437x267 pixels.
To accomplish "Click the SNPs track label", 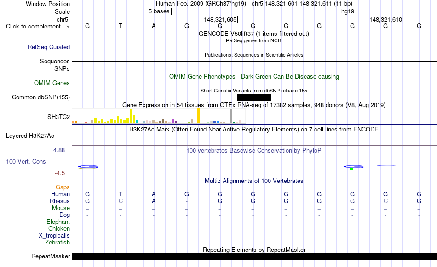I will tap(62, 68).
